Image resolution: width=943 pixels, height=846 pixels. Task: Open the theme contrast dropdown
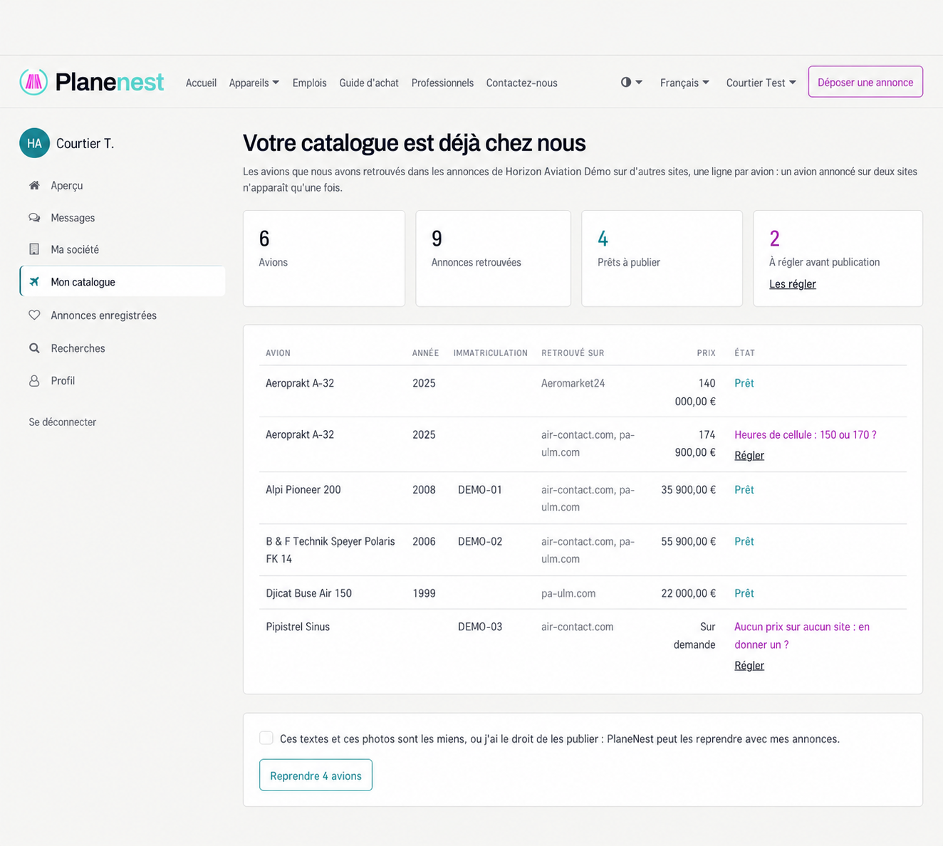[632, 83]
